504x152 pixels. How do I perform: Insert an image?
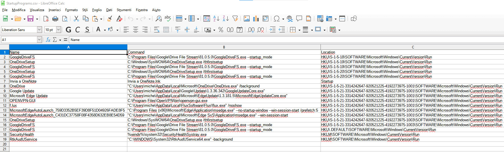[x=247, y=19]
